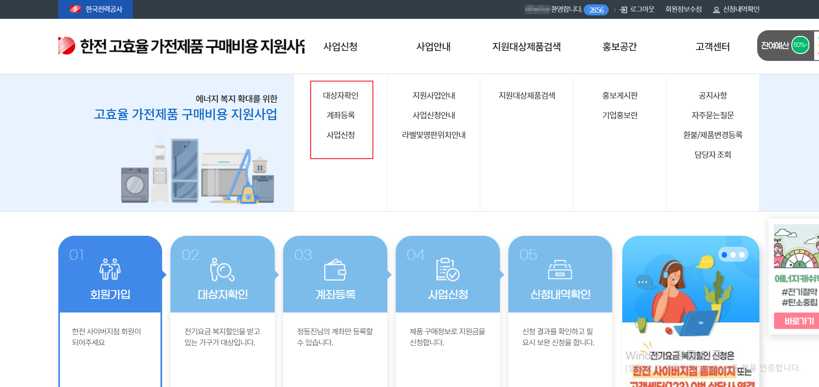Image resolution: width=819 pixels, height=387 pixels.
Task: Click the 한전 고효율 가전제품 구매비용 지원사업 title
Action: coord(192,46)
